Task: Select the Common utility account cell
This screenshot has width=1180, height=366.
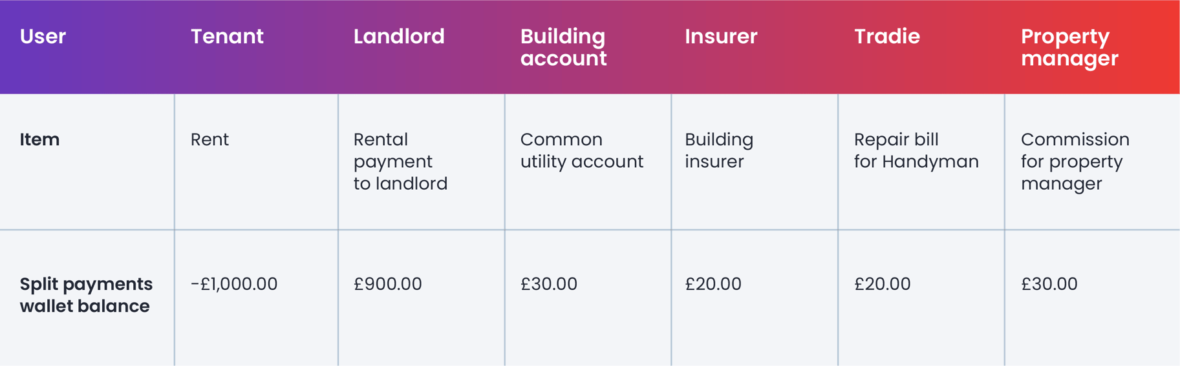Action: (x=581, y=150)
